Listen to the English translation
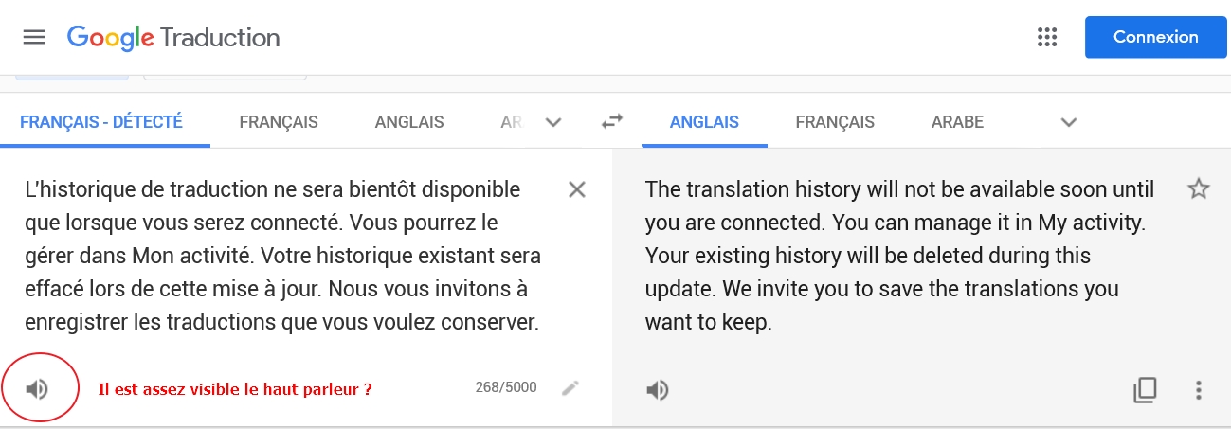The height and width of the screenshot is (429, 1231). (x=658, y=390)
